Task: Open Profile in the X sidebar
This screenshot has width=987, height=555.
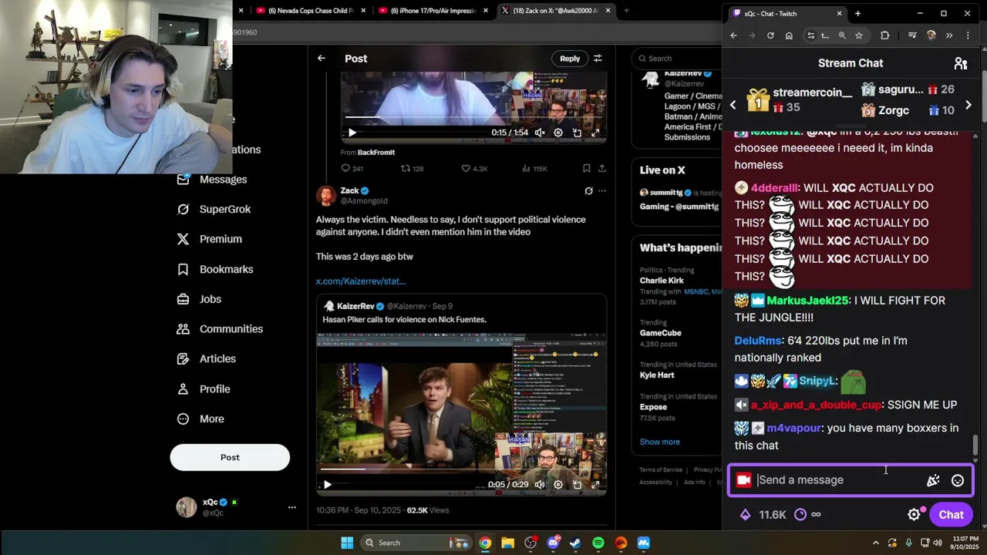Action: click(204, 389)
